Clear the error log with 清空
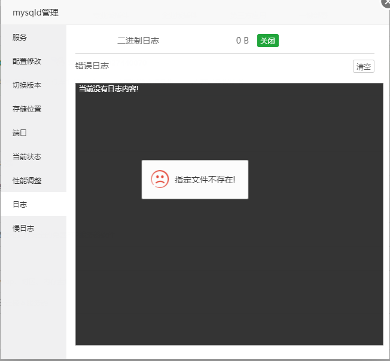This screenshot has height=361, width=390. 364,66
